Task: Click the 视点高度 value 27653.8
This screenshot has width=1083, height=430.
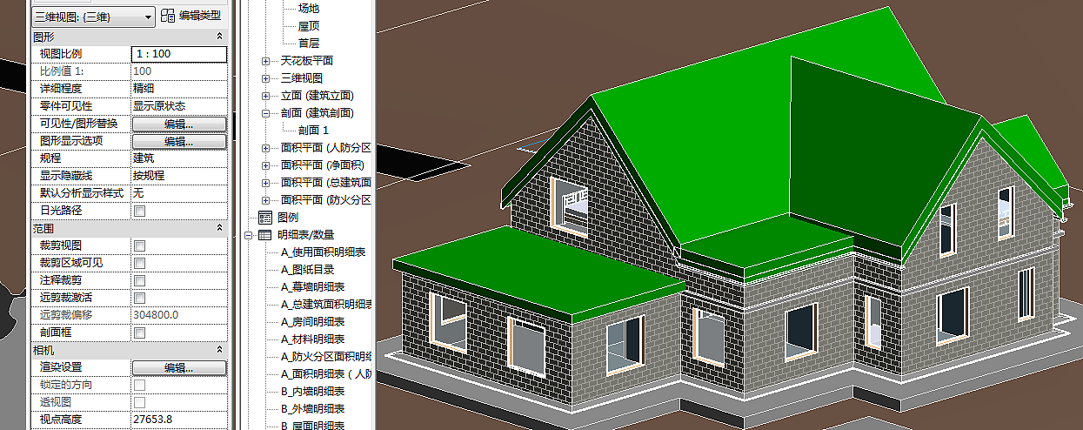Action: click(152, 420)
